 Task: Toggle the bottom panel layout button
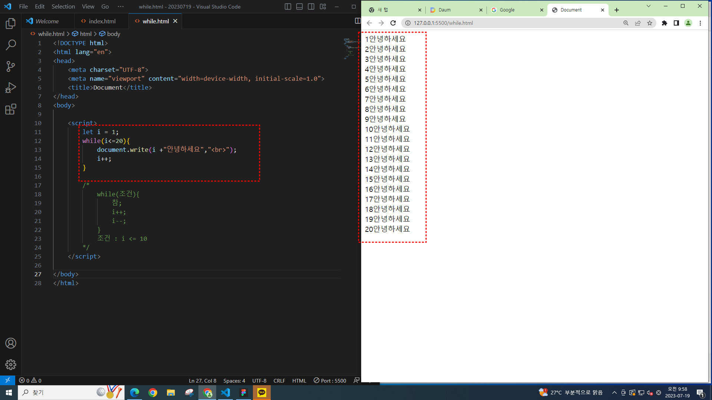click(x=299, y=7)
